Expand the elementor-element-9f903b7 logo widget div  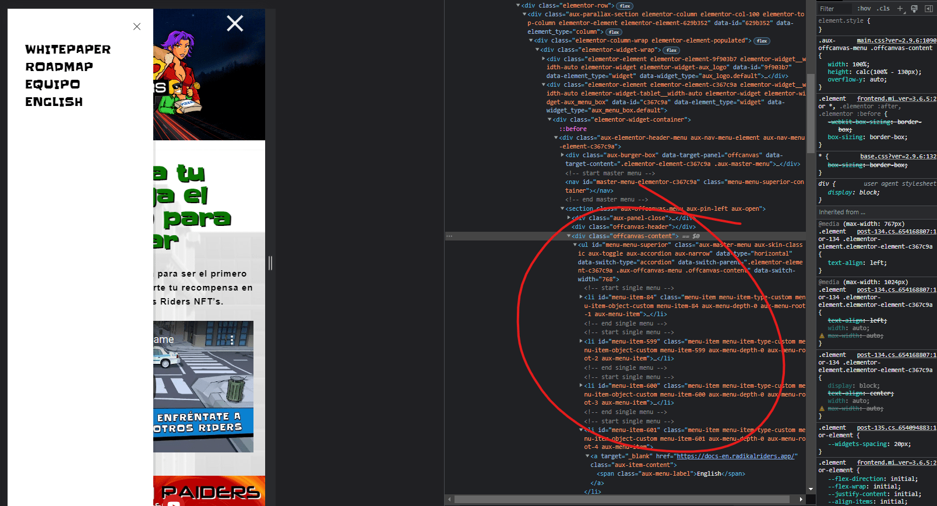pyautogui.click(x=544, y=59)
